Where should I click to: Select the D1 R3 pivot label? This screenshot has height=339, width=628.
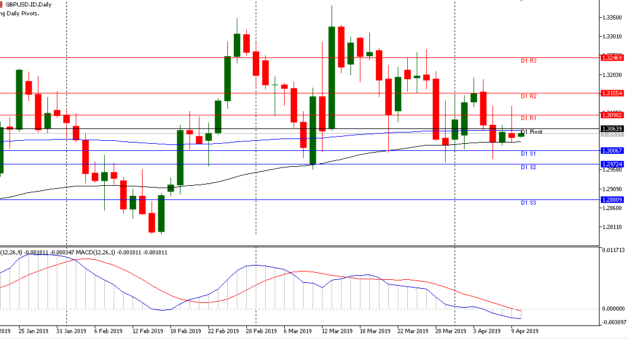pyautogui.click(x=529, y=61)
